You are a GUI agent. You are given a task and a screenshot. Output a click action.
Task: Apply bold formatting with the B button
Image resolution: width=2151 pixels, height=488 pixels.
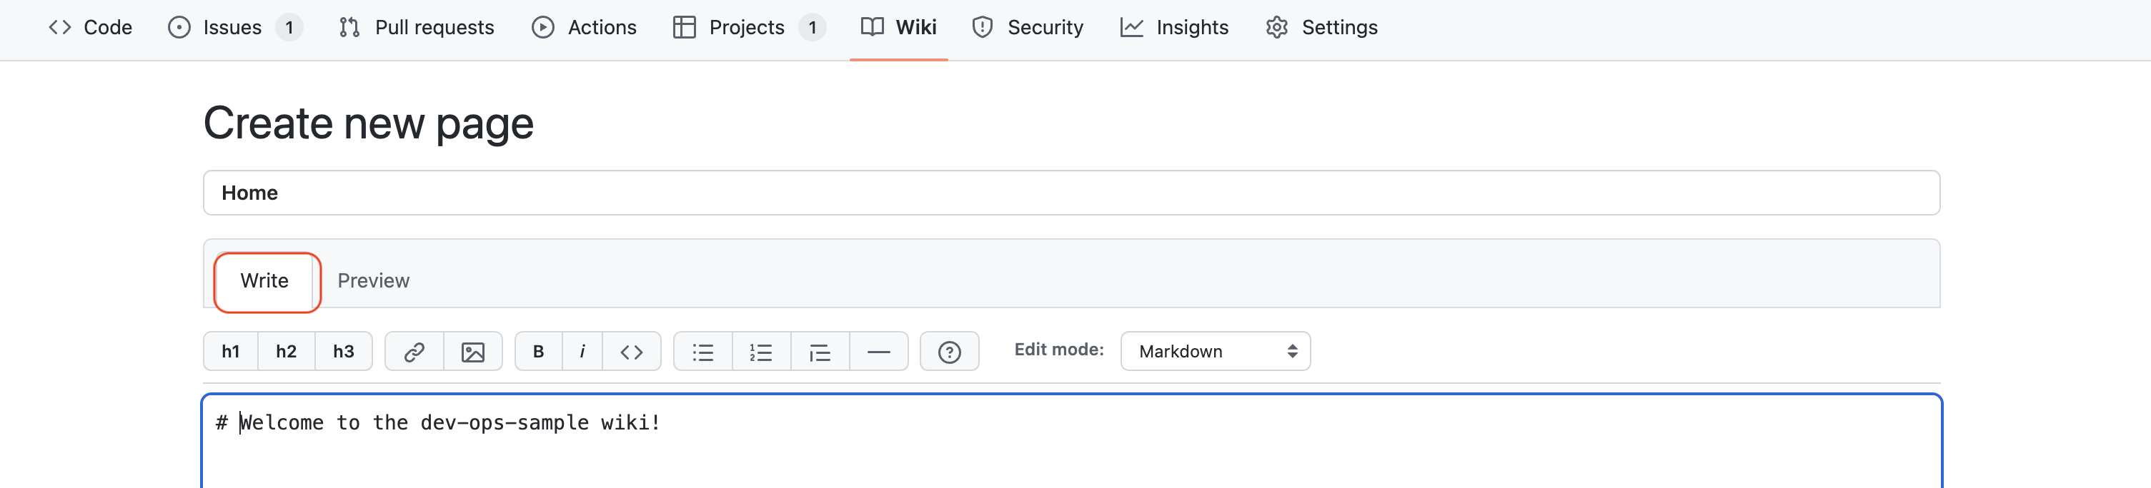point(539,351)
